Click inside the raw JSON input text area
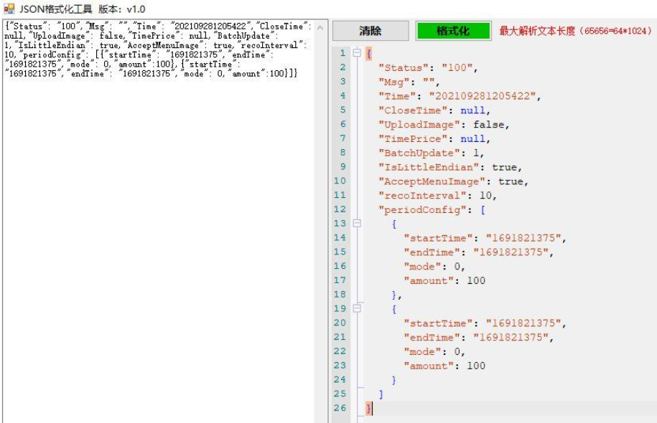 (158, 215)
